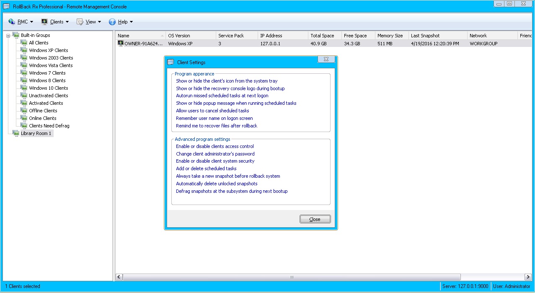535x293 pixels.
Task: Click the Clients monitor icon in toolbar
Action: [44, 22]
